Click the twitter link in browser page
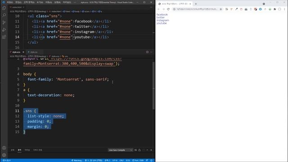Image resolution: width=288 pixels, height=162 pixels. click(161, 18)
